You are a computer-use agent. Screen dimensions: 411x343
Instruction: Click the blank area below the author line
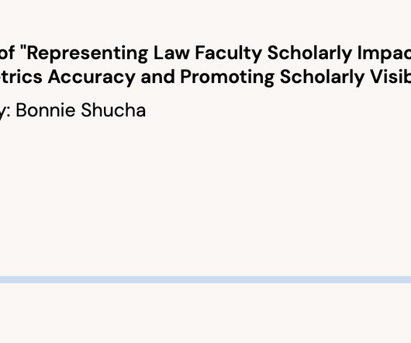[x=205, y=196]
